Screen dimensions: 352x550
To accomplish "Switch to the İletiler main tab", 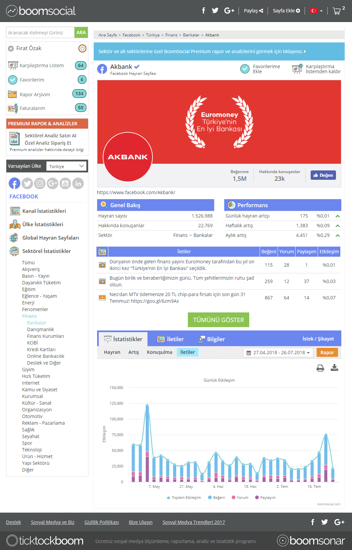I will click(170, 339).
